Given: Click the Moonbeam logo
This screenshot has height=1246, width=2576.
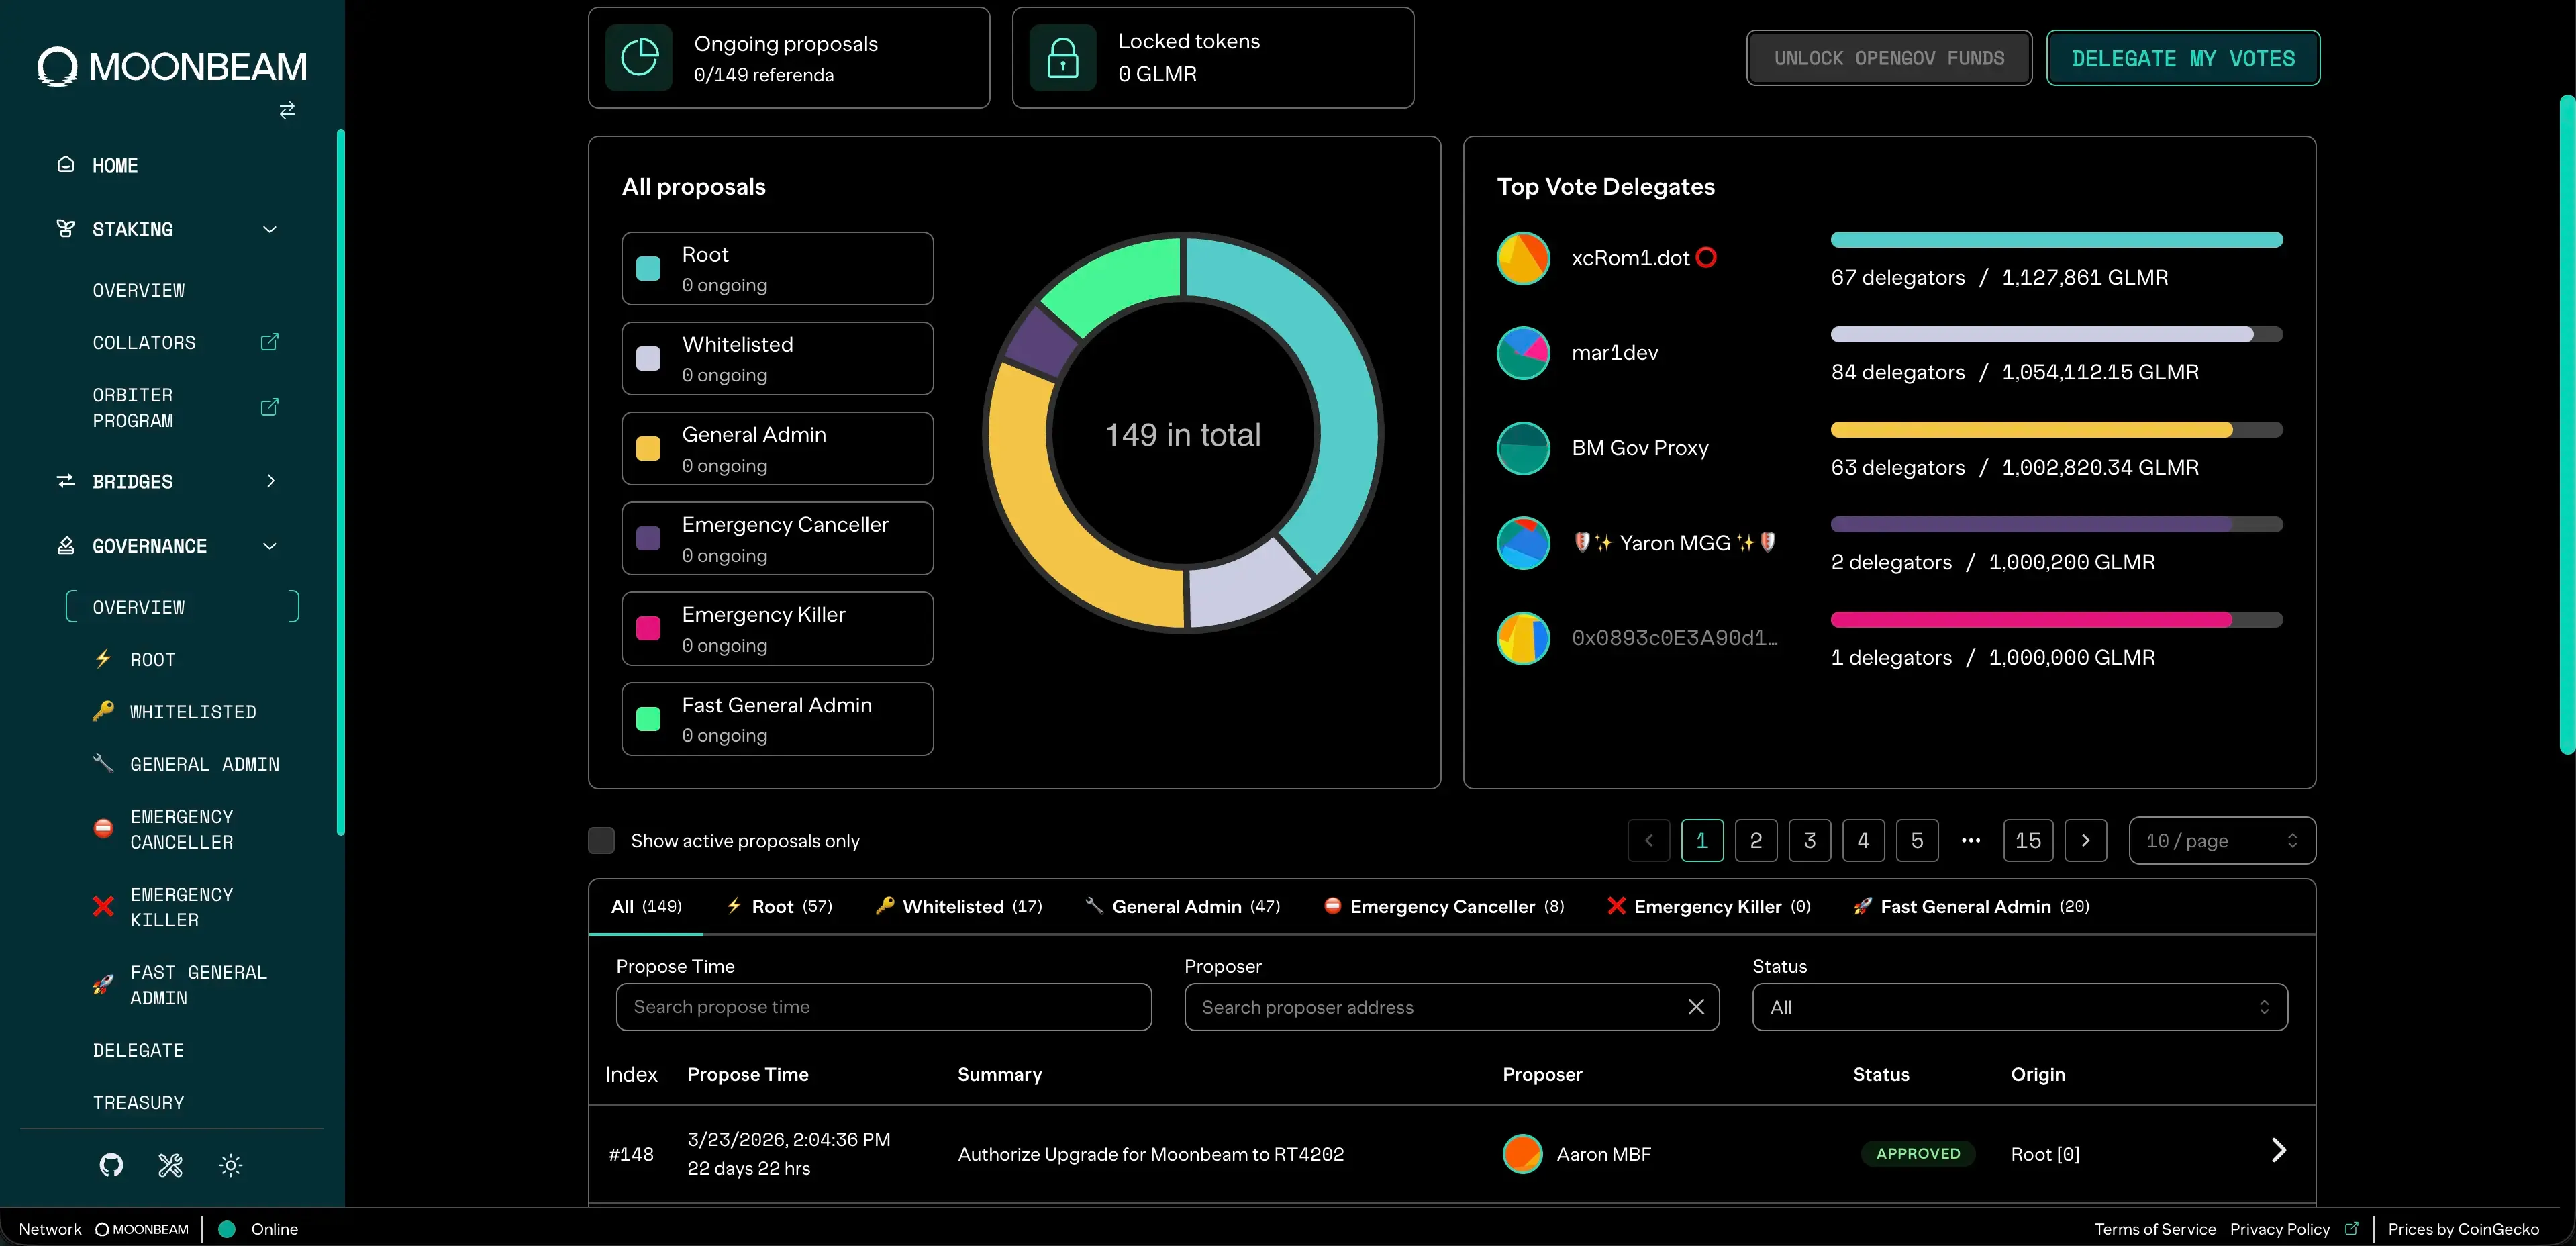Looking at the screenshot, I should (172, 66).
